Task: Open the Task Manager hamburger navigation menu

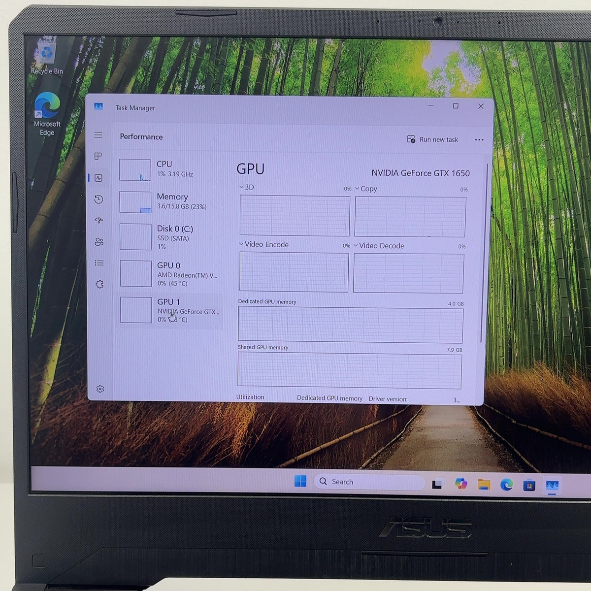Action: point(98,134)
